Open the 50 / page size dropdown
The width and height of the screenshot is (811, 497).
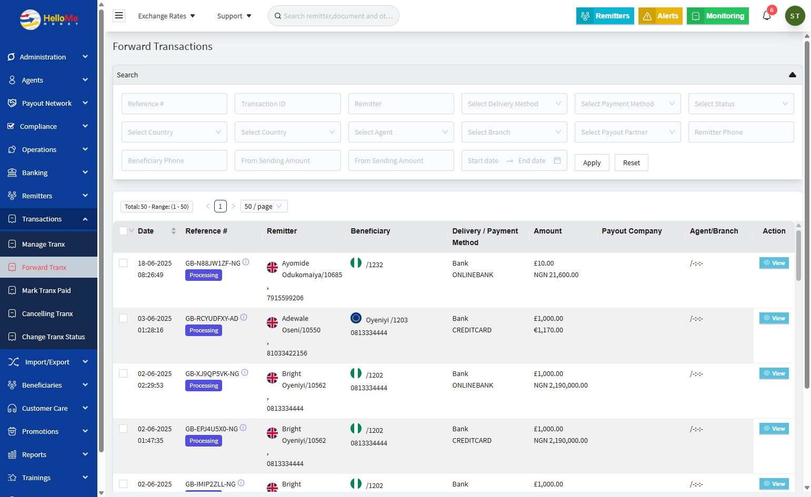[264, 206]
